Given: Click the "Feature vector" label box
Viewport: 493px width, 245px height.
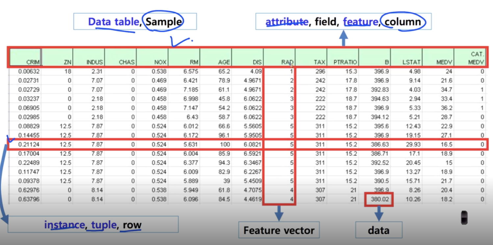Looking at the screenshot, I should (x=279, y=230).
